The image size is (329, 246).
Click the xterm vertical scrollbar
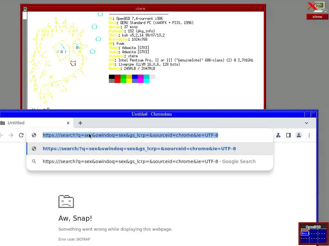point(25,61)
